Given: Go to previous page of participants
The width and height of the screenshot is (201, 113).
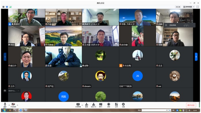Looking at the screenshot, I should (5, 57).
